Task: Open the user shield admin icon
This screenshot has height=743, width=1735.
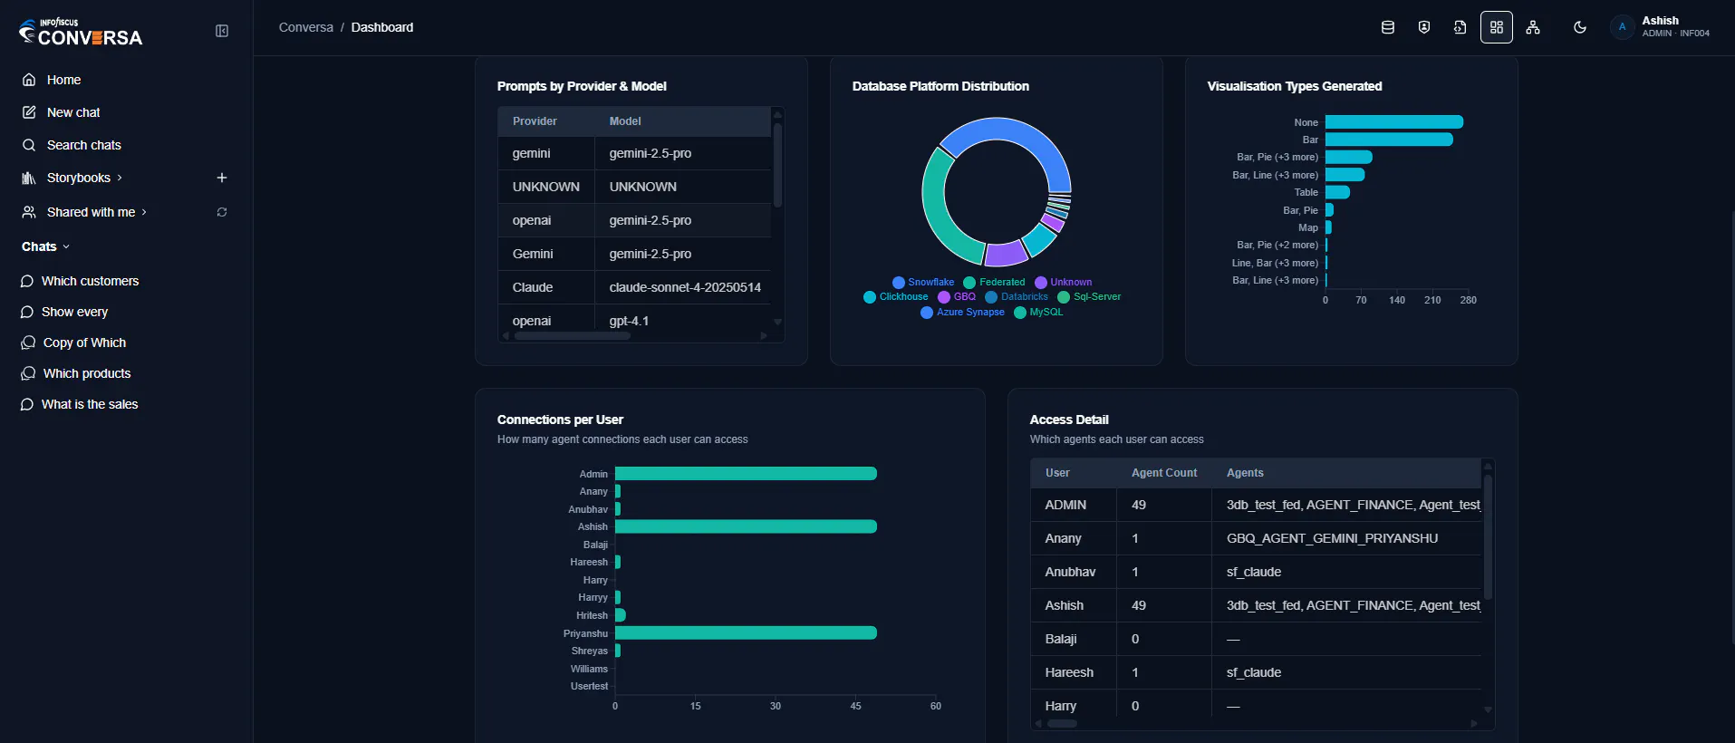Action: [x=1424, y=27]
